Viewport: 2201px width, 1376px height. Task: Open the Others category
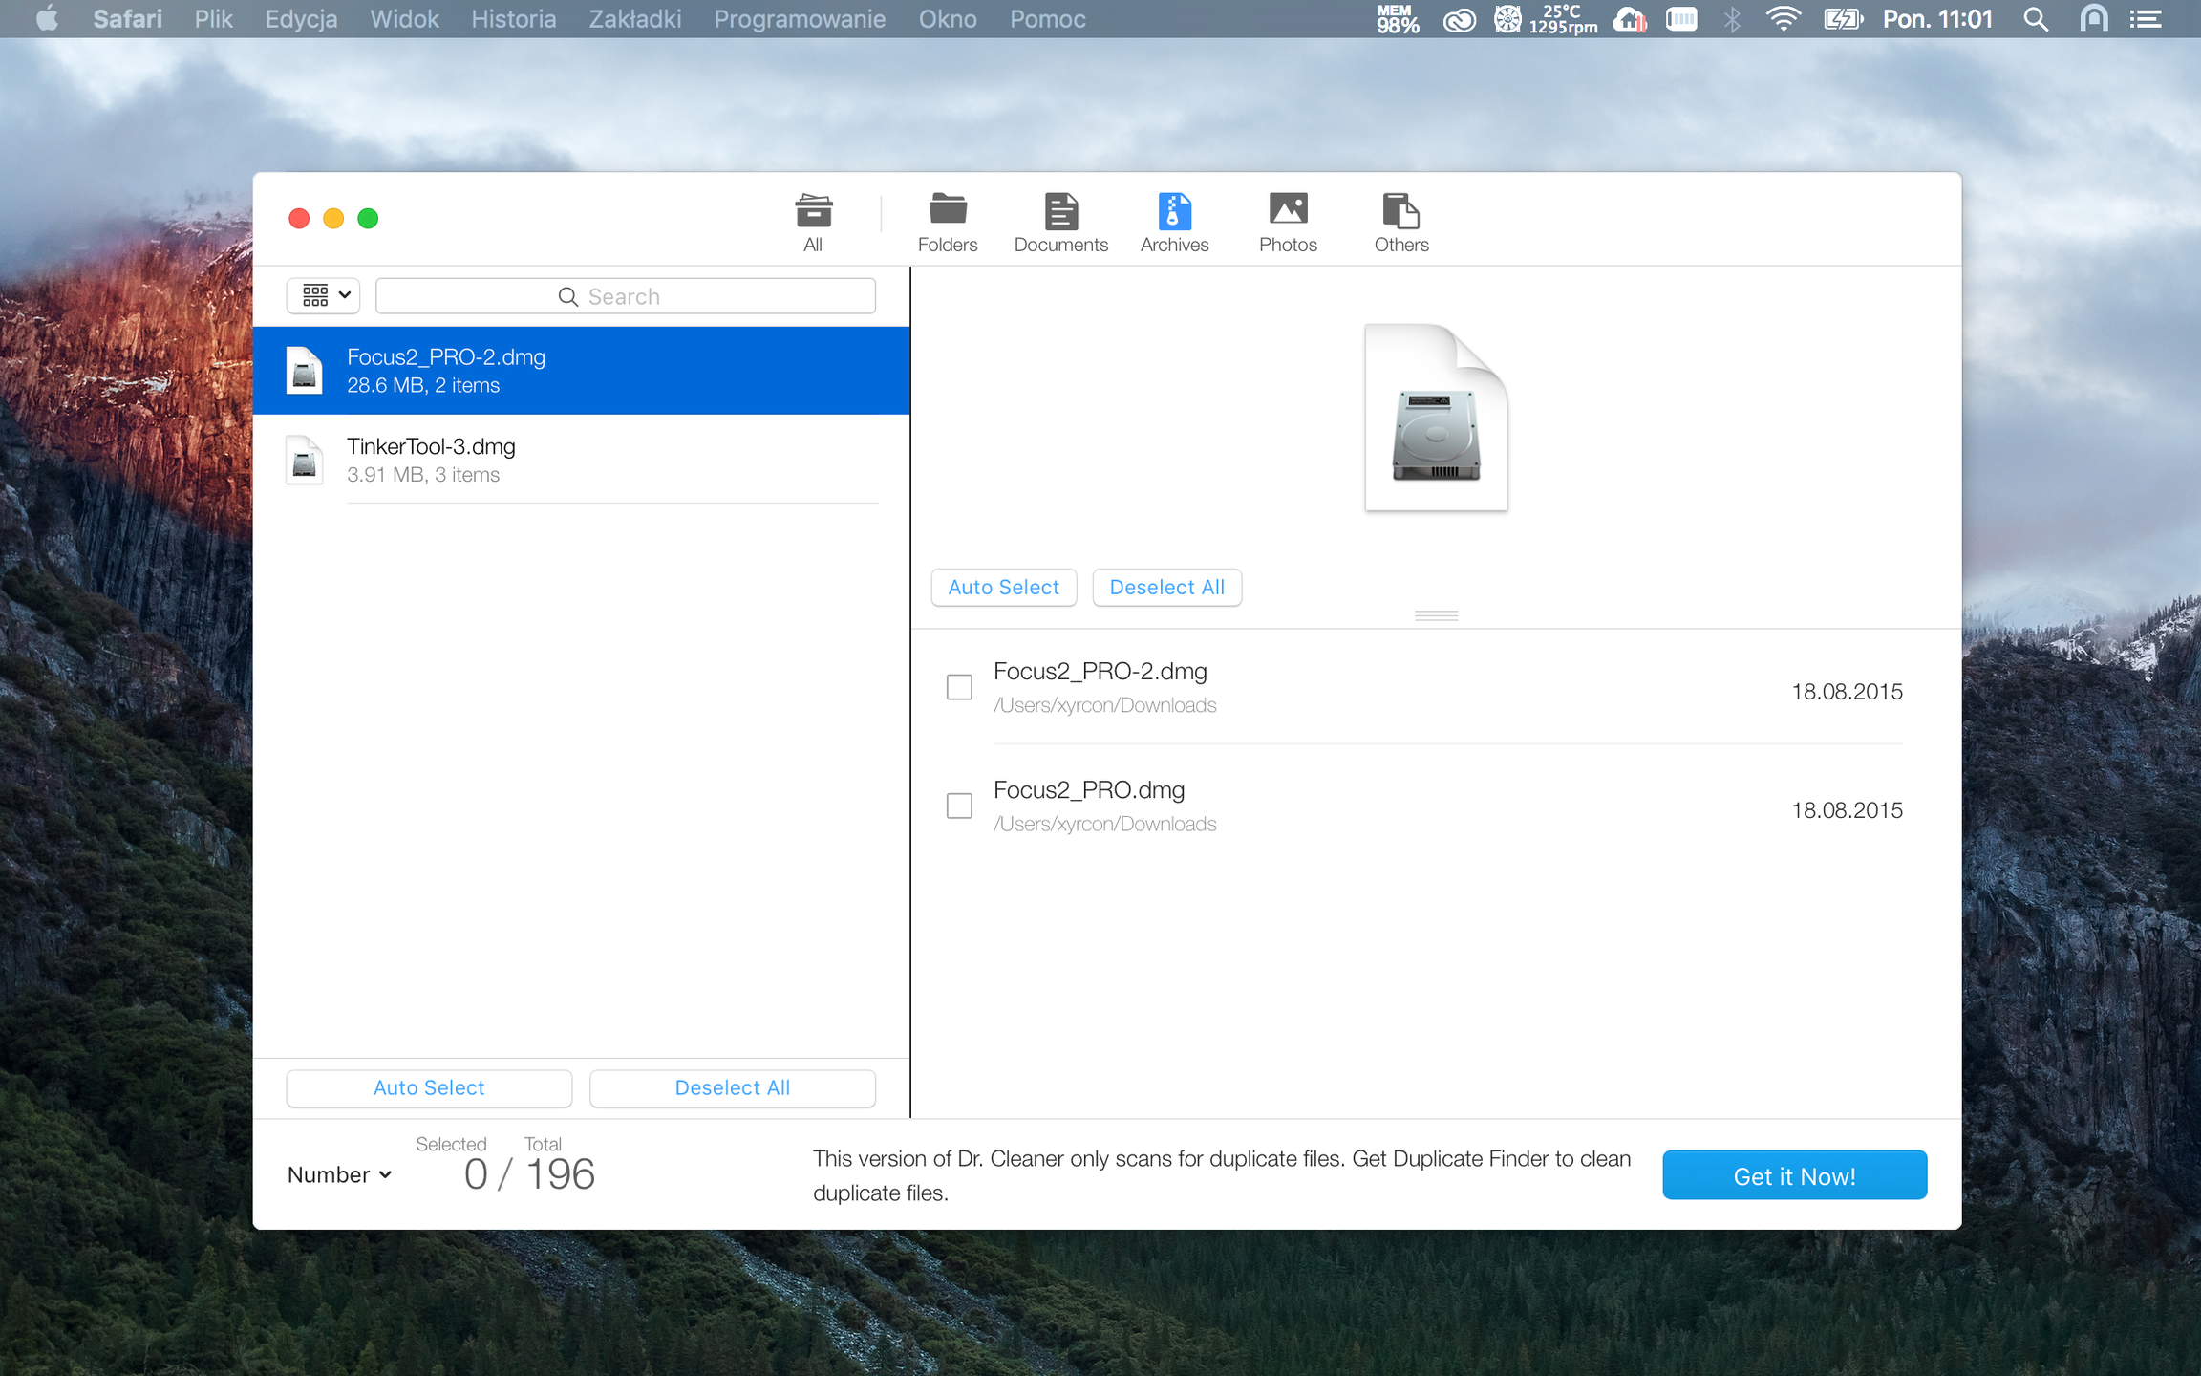coord(1401,223)
